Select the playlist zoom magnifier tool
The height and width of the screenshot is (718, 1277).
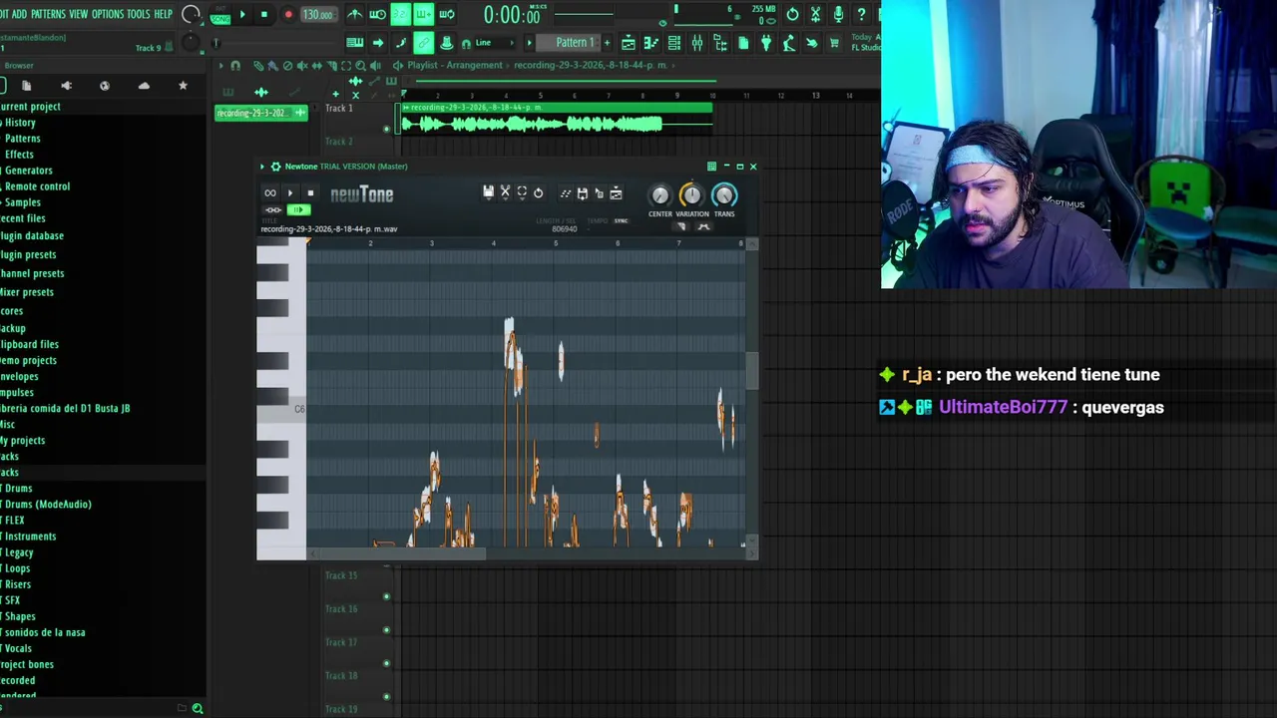pyautogui.click(x=360, y=65)
